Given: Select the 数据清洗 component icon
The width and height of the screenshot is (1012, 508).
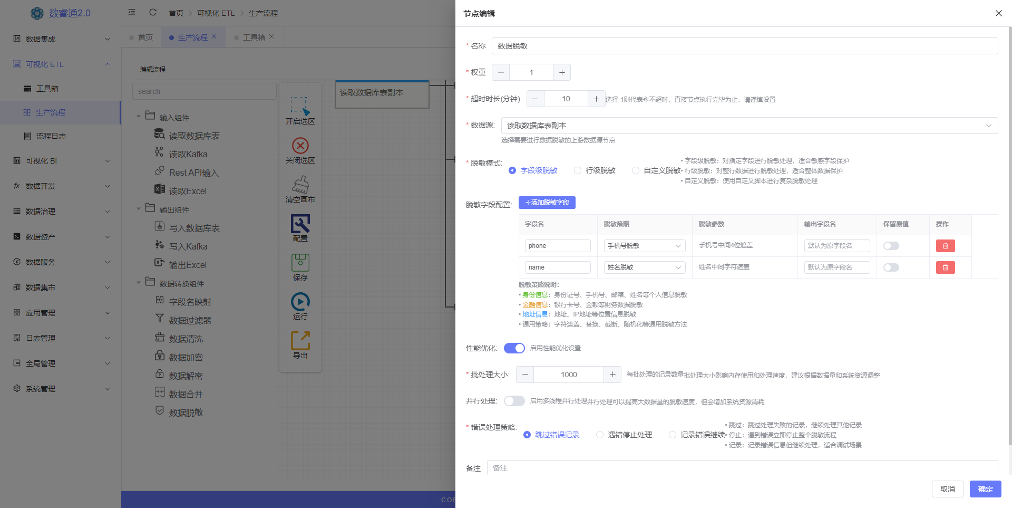Looking at the screenshot, I should point(159,337).
